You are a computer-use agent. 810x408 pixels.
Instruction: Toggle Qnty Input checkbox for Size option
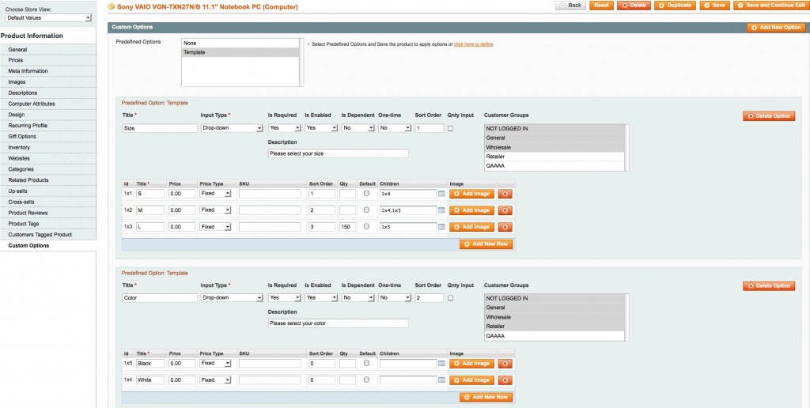point(450,128)
